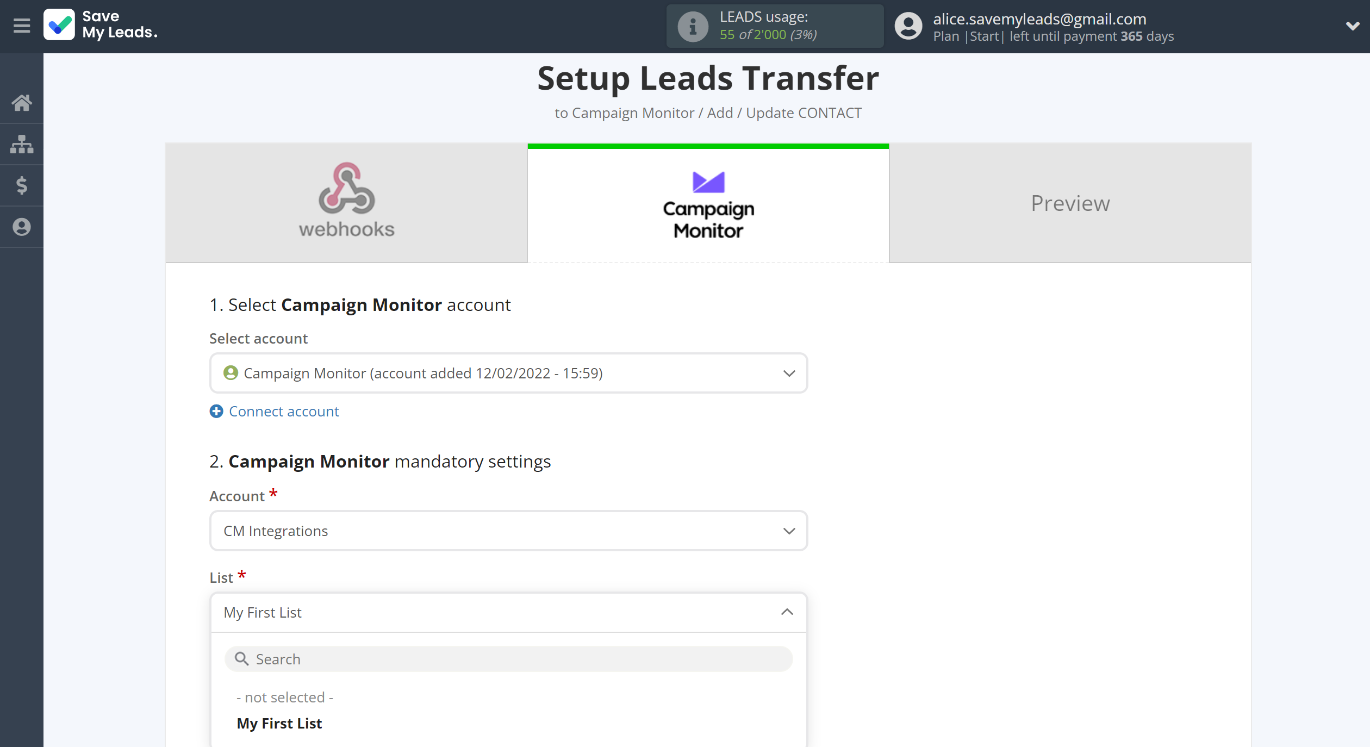Viewport: 1370px width, 747px height.
Task: Click the plus icon beside Connect account
Action: [x=216, y=411]
